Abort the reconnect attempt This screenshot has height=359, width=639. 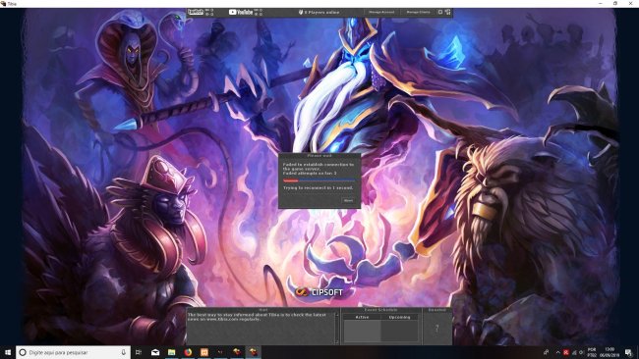tap(348, 200)
